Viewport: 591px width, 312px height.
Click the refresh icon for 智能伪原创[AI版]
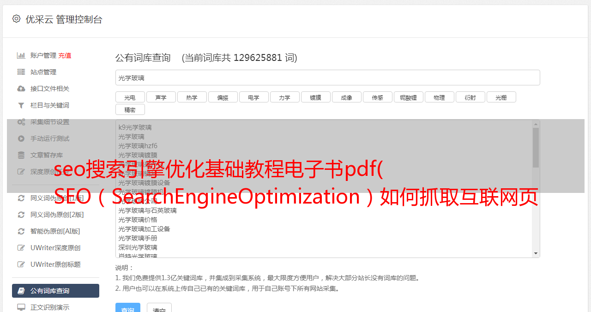click(x=21, y=231)
